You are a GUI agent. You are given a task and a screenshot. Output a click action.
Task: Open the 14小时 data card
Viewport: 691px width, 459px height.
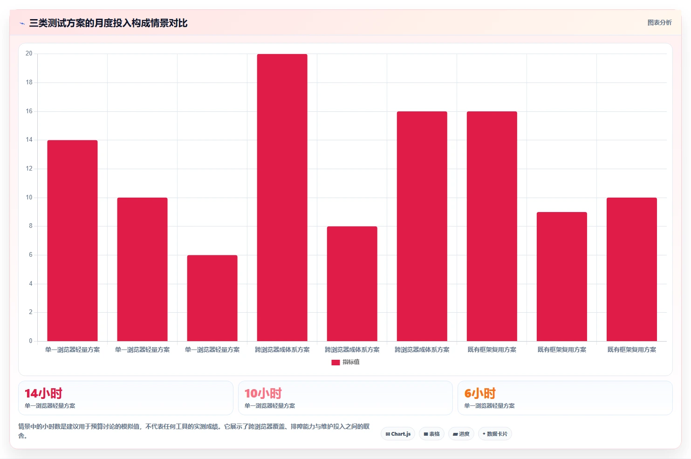pos(126,398)
